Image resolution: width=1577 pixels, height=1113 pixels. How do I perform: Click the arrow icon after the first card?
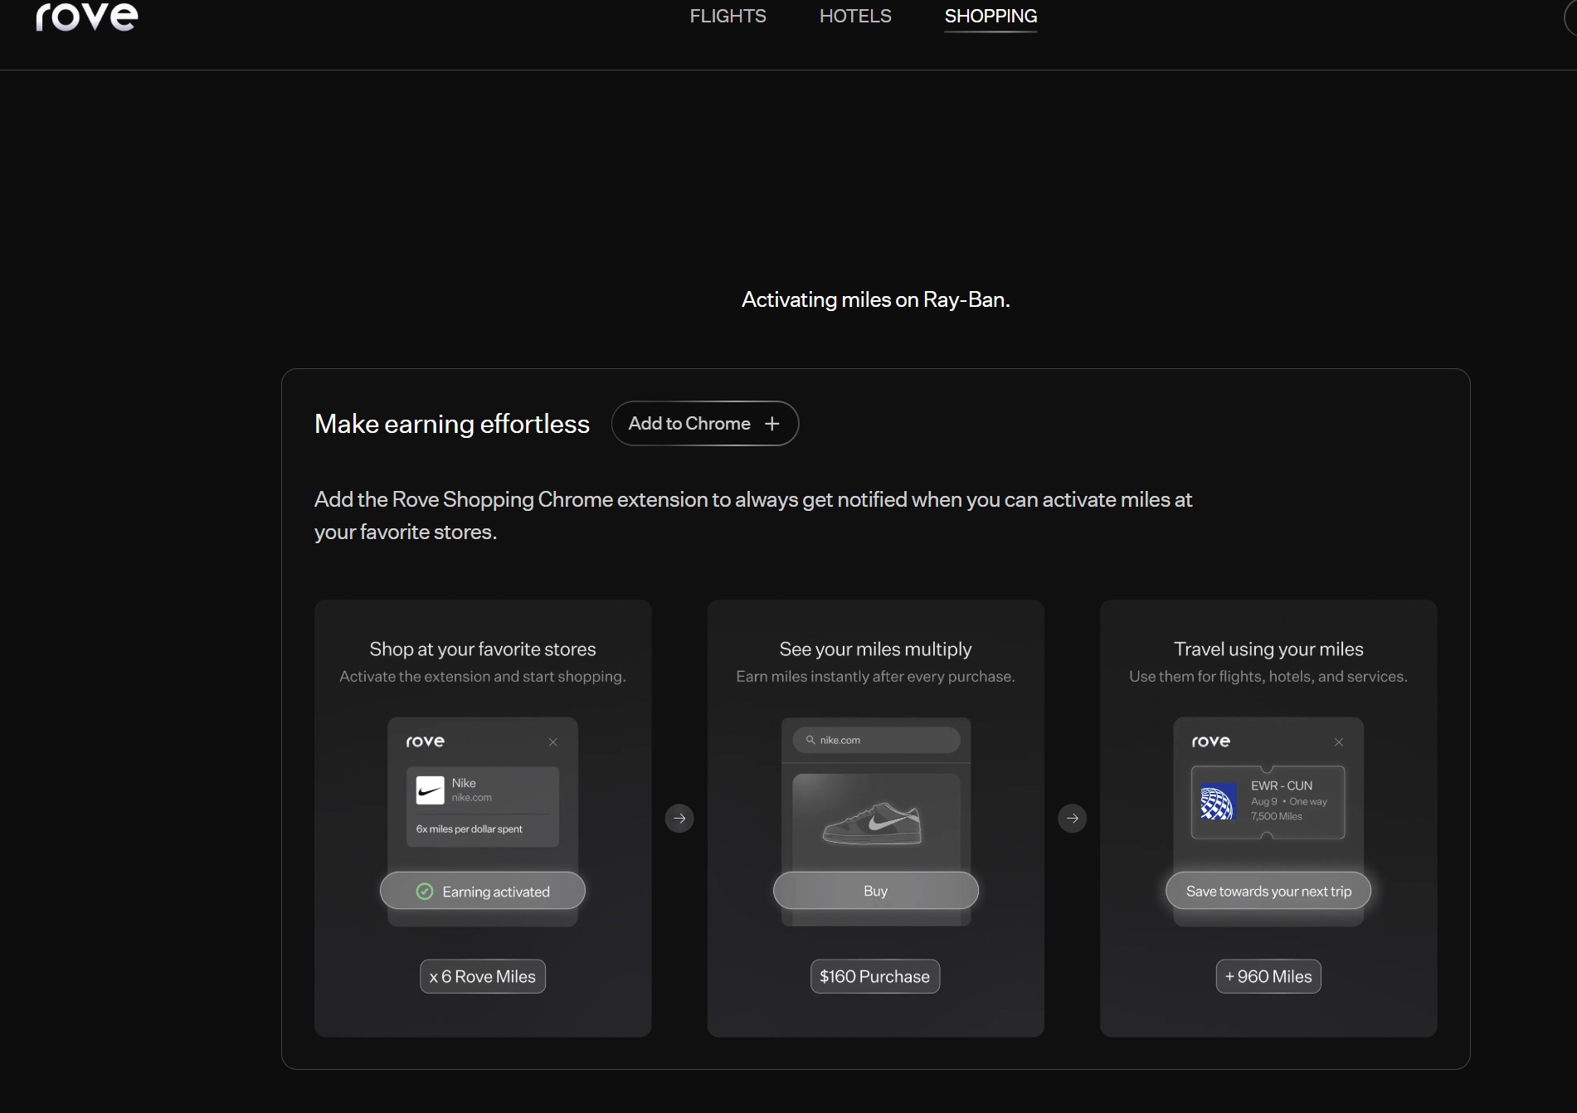[x=679, y=819]
